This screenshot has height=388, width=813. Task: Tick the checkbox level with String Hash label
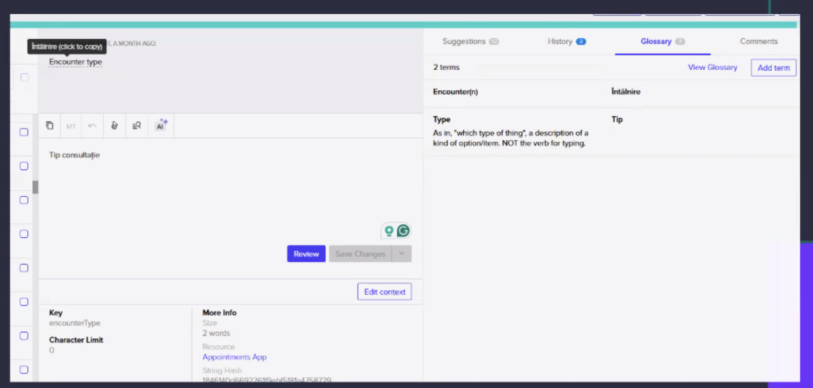pos(24,370)
